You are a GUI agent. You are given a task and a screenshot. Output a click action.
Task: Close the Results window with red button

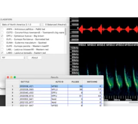pos(8,77)
